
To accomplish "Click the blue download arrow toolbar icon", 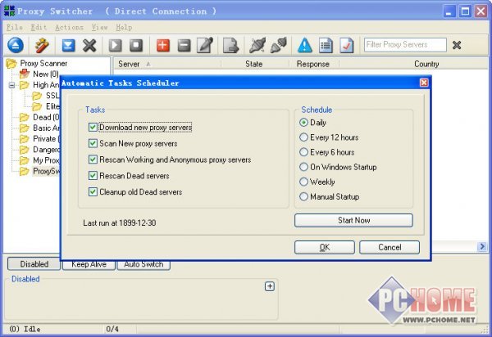I will click(68, 45).
